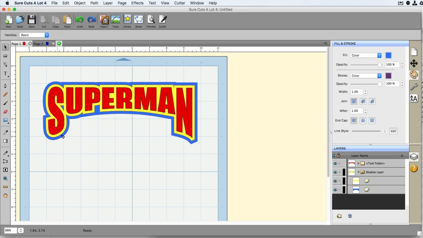Select the Hand pan tool

pyautogui.click(x=5, y=196)
